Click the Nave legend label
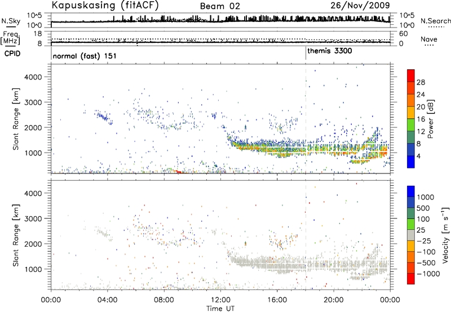Image resolution: width=451 pixels, height=312 pixels. [x=429, y=39]
